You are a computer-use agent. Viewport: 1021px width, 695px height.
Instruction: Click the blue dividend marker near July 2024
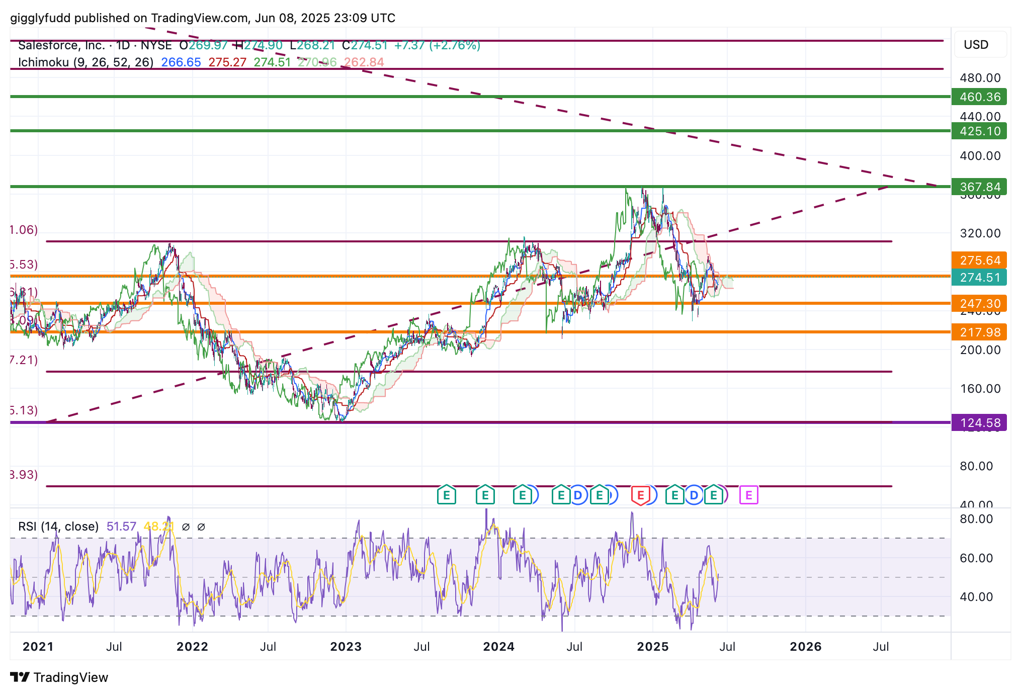tap(578, 495)
